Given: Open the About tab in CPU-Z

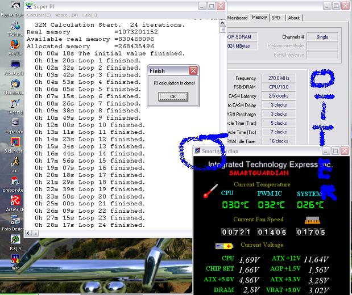Looking at the screenshot, I should click(x=293, y=18).
